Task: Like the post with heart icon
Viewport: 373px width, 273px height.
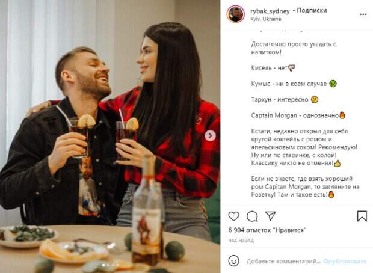Action: pyautogui.click(x=233, y=216)
